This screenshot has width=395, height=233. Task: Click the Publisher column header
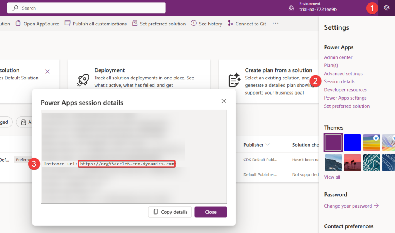[x=253, y=145]
